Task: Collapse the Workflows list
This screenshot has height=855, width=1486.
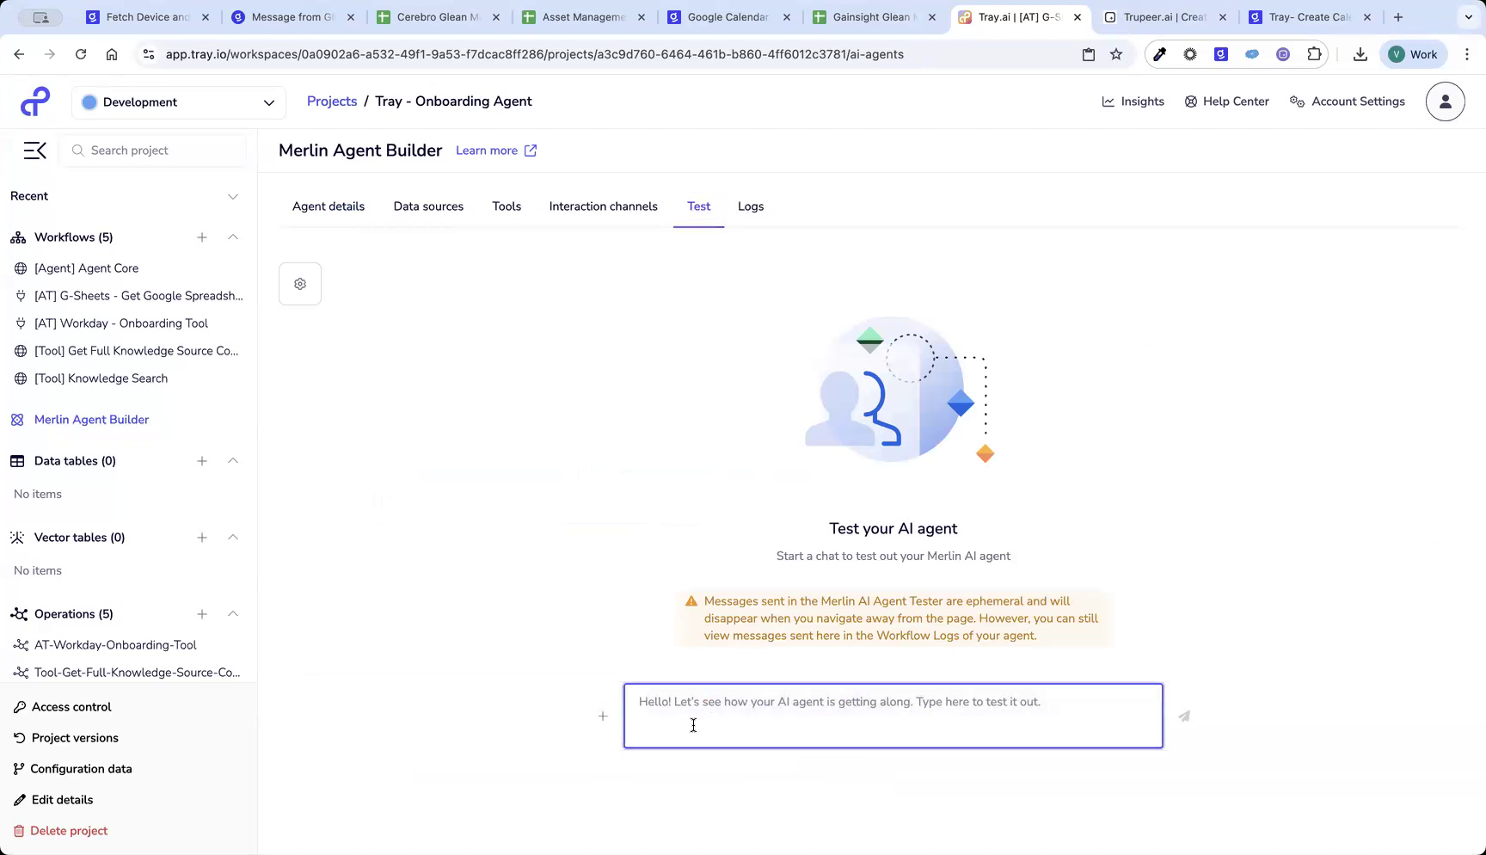Action: (233, 237)
